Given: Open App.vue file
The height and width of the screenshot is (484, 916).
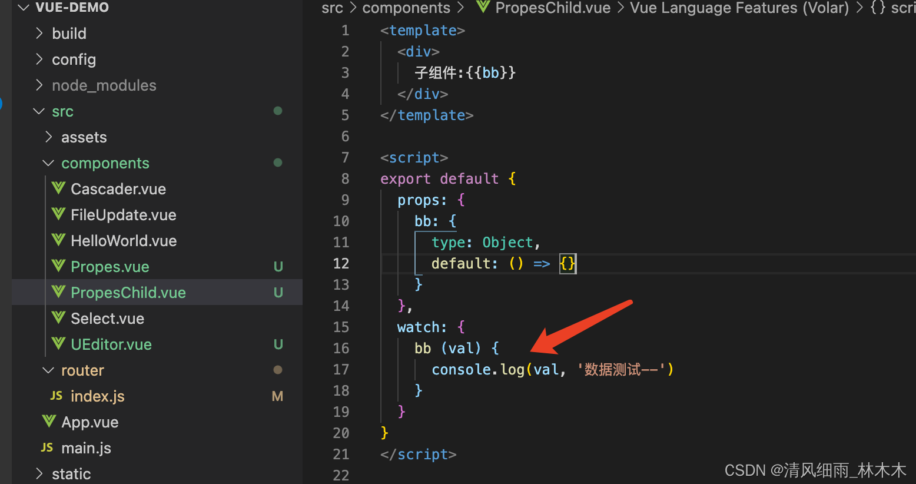Looking at the screenshot, I should tap(90, 422).
